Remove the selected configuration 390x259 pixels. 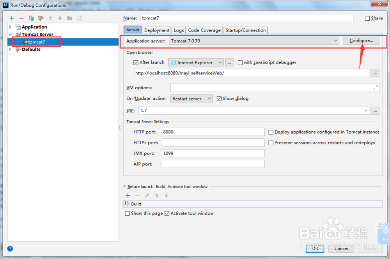(21, 18)
